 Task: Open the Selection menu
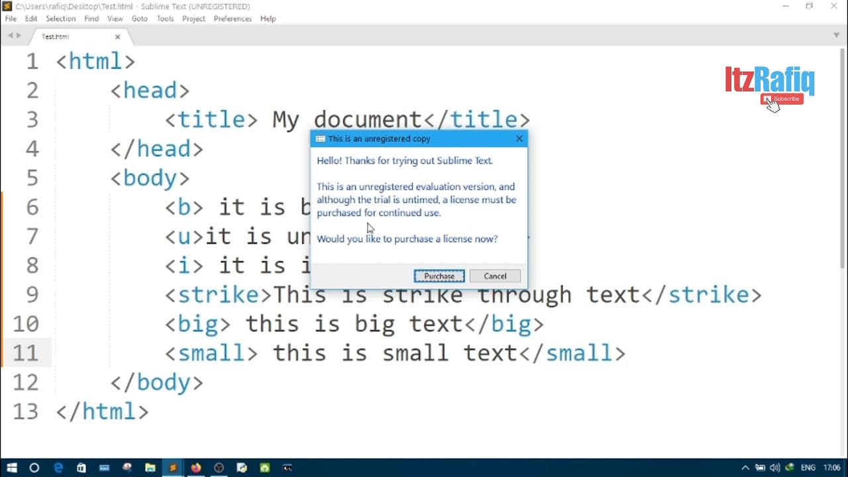click(60, 19)
